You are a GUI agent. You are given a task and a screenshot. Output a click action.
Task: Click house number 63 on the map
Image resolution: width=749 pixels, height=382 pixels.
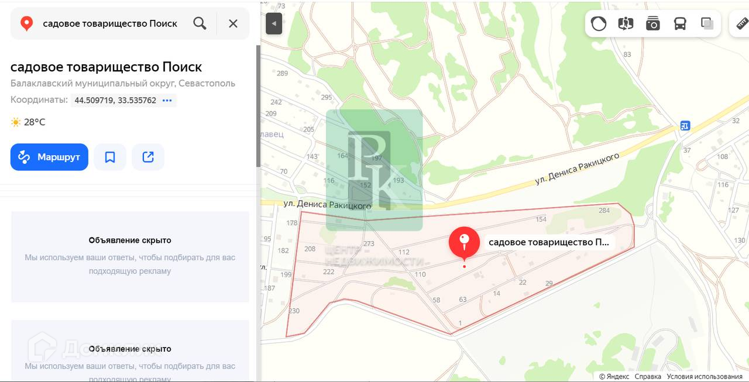click(x=463, y=300)
